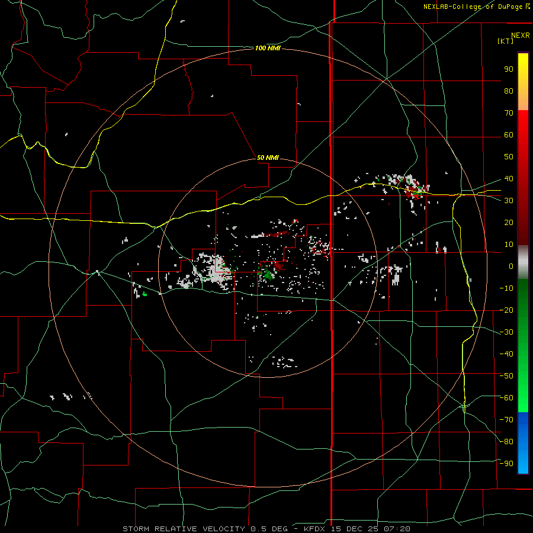
Task: Click the [KT] units label
Action: [506, 41]
